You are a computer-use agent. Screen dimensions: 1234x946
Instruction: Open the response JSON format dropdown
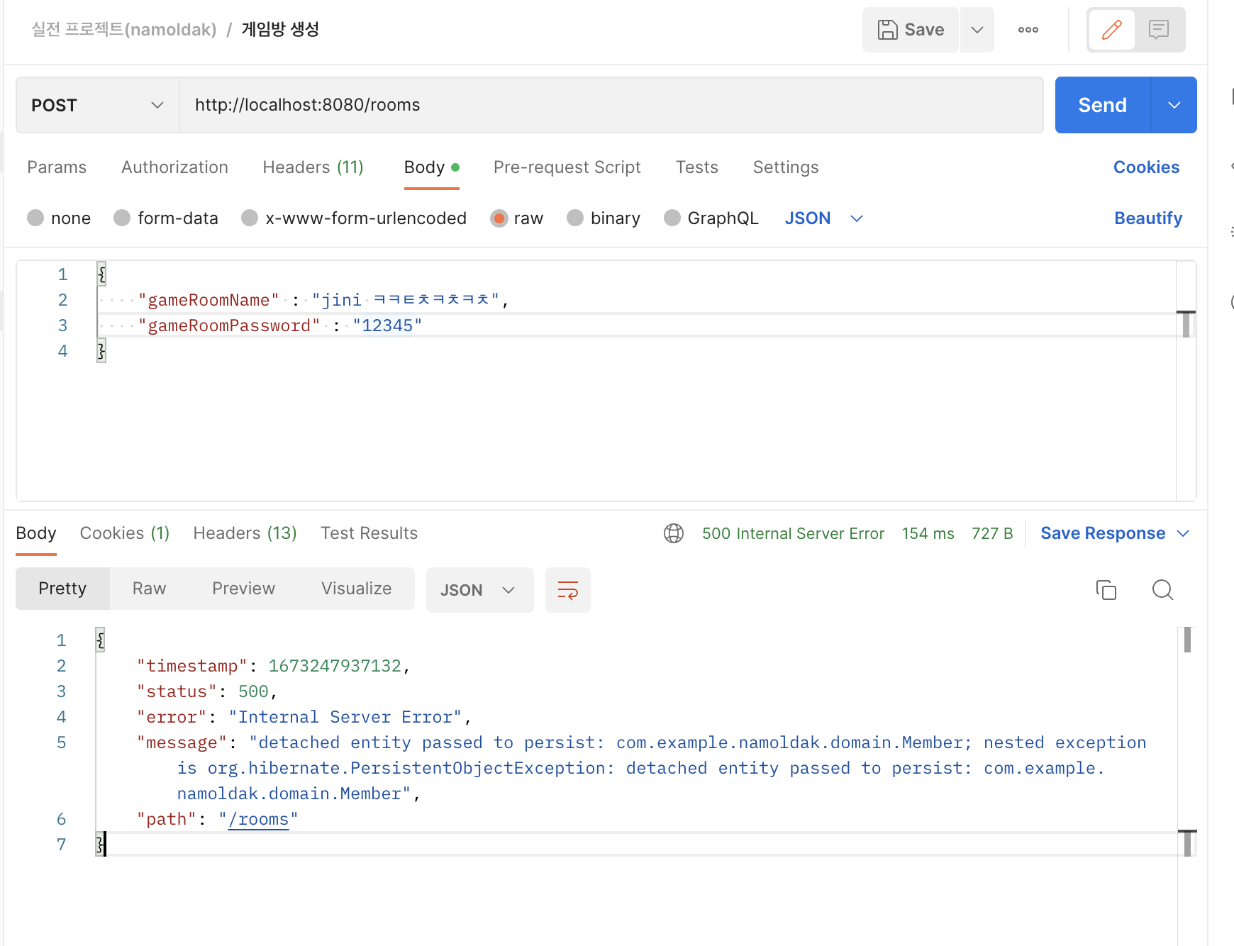point(479,590)
